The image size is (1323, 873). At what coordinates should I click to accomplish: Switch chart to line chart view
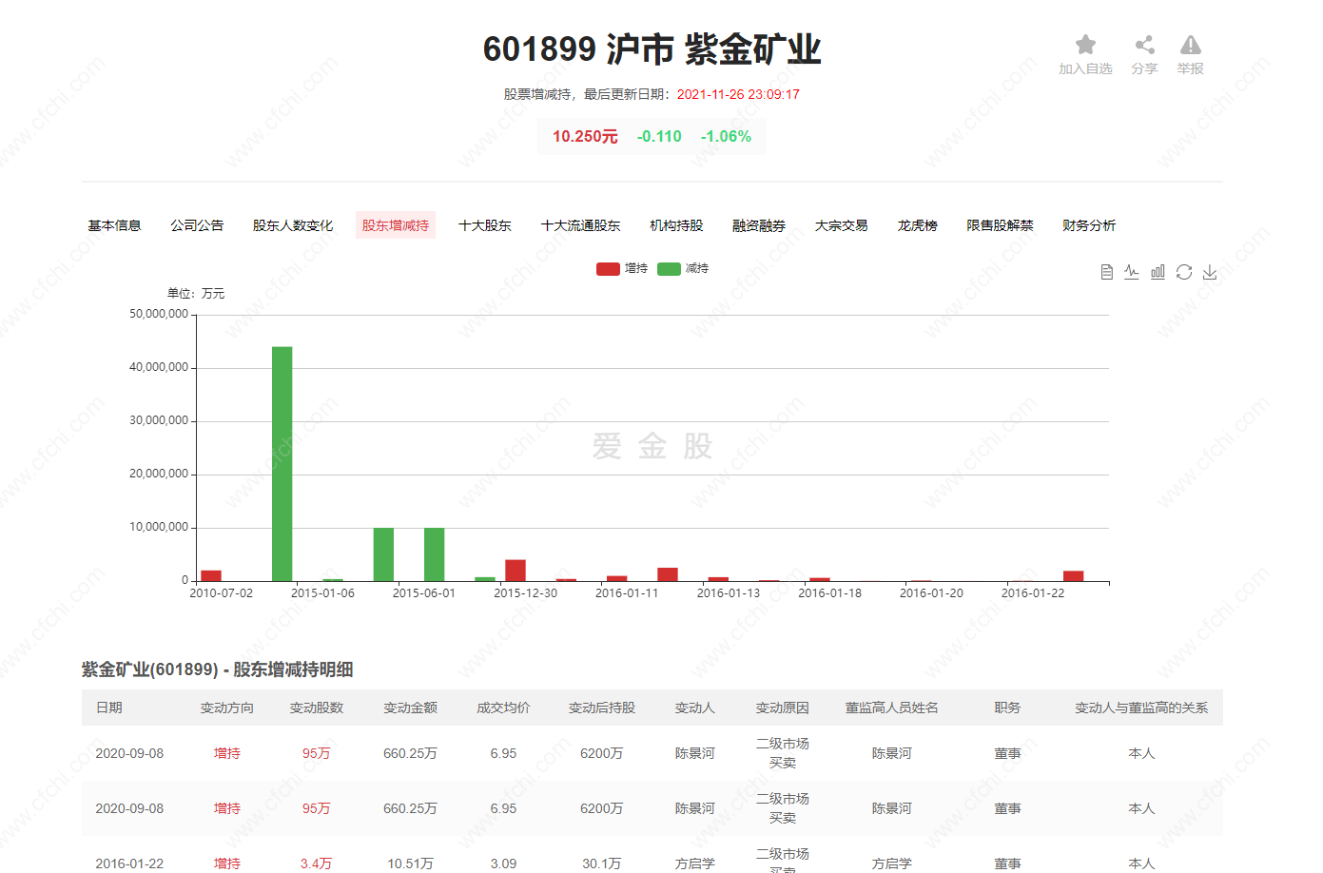coord(1131,272)
